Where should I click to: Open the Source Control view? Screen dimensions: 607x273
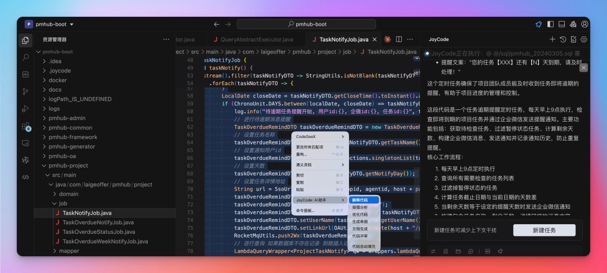[x=26, y=91]
